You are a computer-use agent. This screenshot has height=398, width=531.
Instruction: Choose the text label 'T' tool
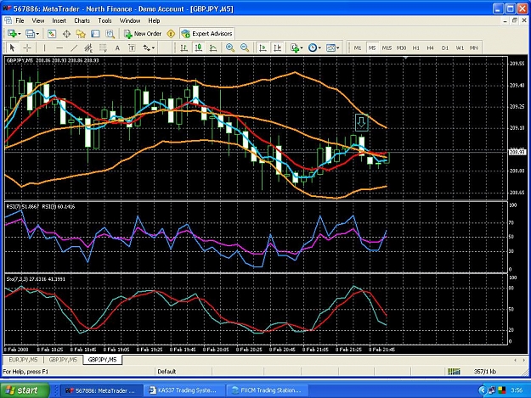click(x=132, y=48)
